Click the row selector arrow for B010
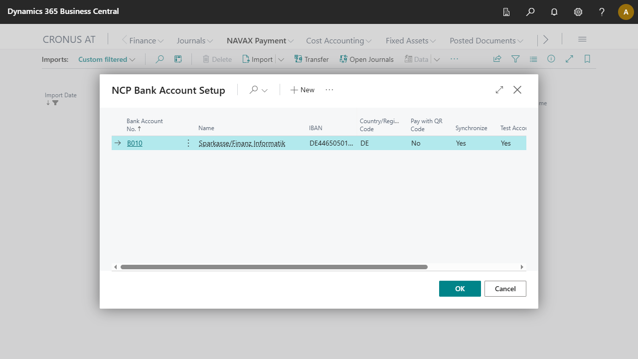 coord(118,143)
